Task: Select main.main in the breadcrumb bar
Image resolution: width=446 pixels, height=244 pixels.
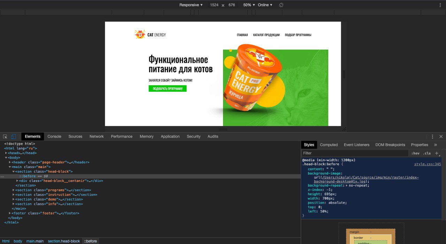Action: pos(35,241)
